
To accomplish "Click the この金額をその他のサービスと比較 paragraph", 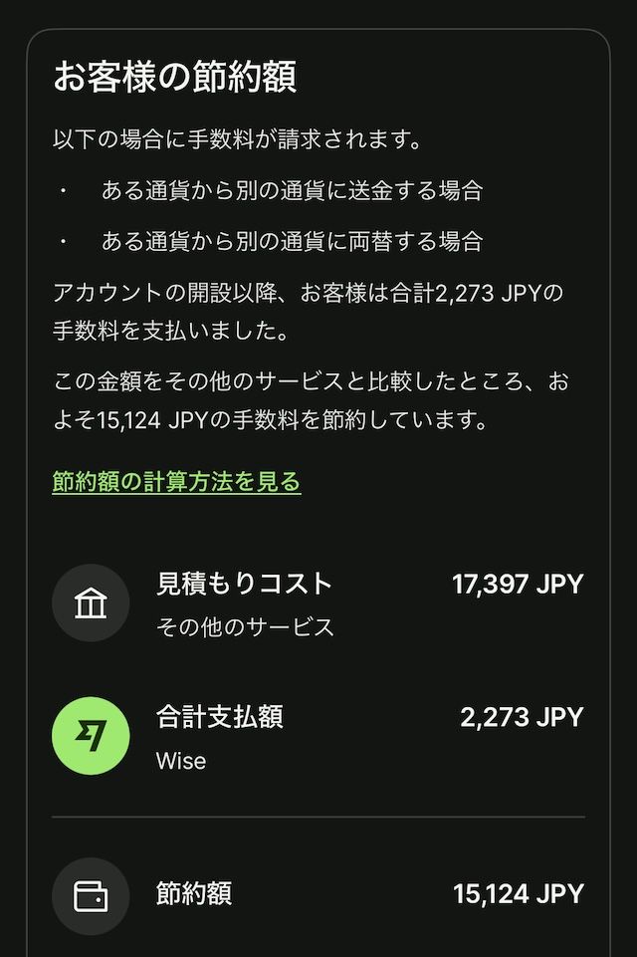I will (x=311, y=400).
